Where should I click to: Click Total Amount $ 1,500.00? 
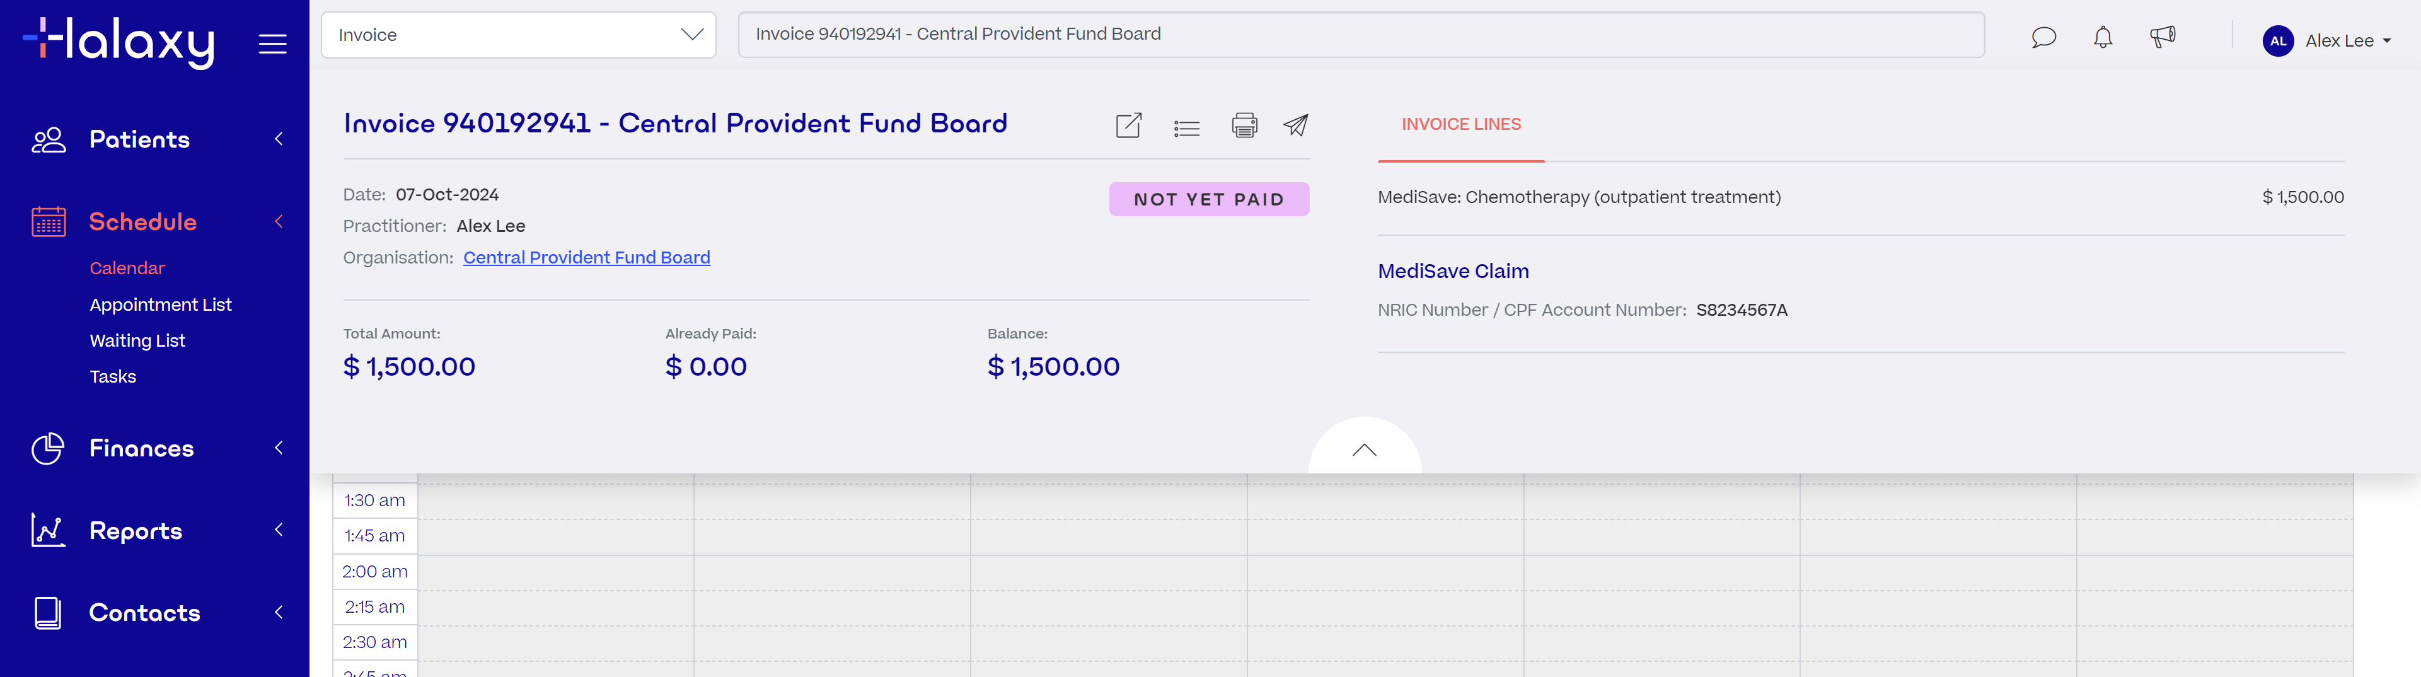[x=409, y=367]
